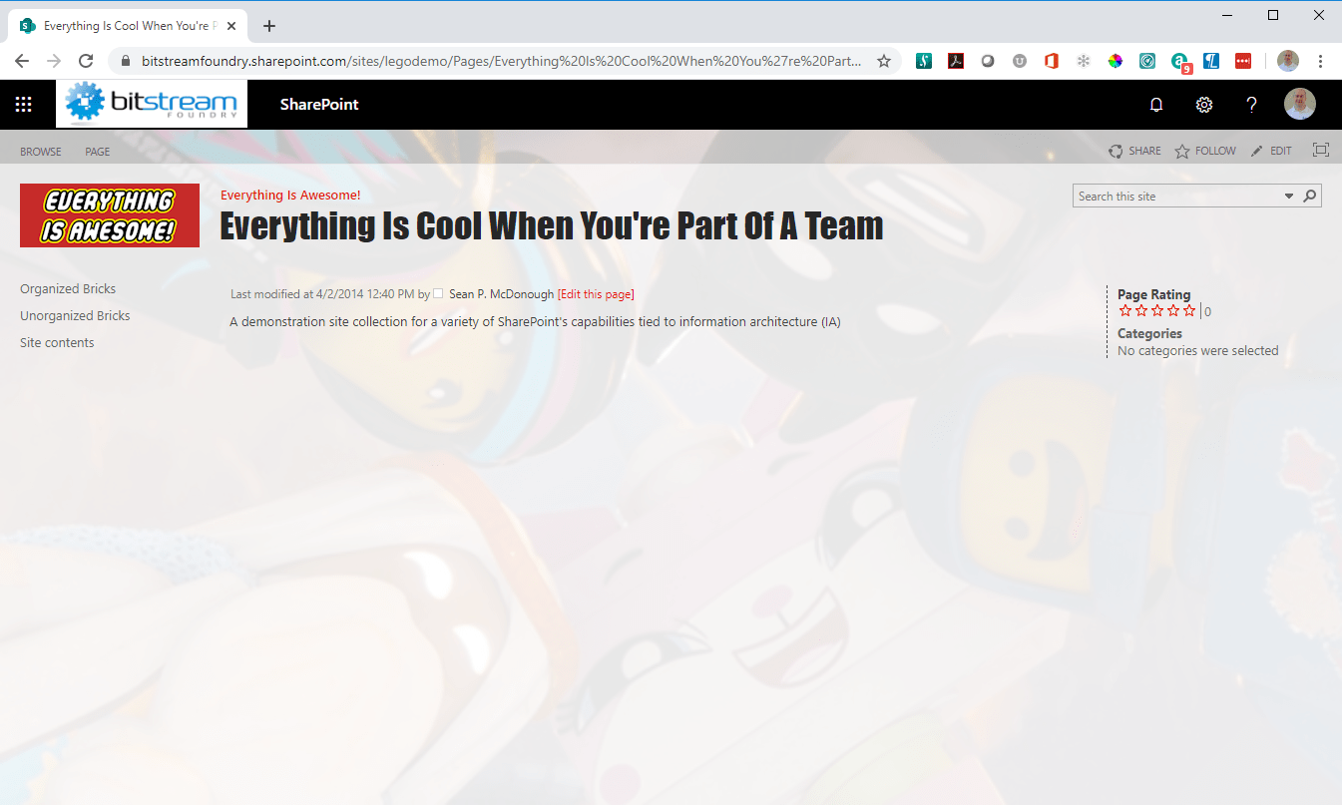Viewport: 1342px width, 805px height.
Task: Click the presence box beside Sean P. McDonough
Action: click(438, 293)
